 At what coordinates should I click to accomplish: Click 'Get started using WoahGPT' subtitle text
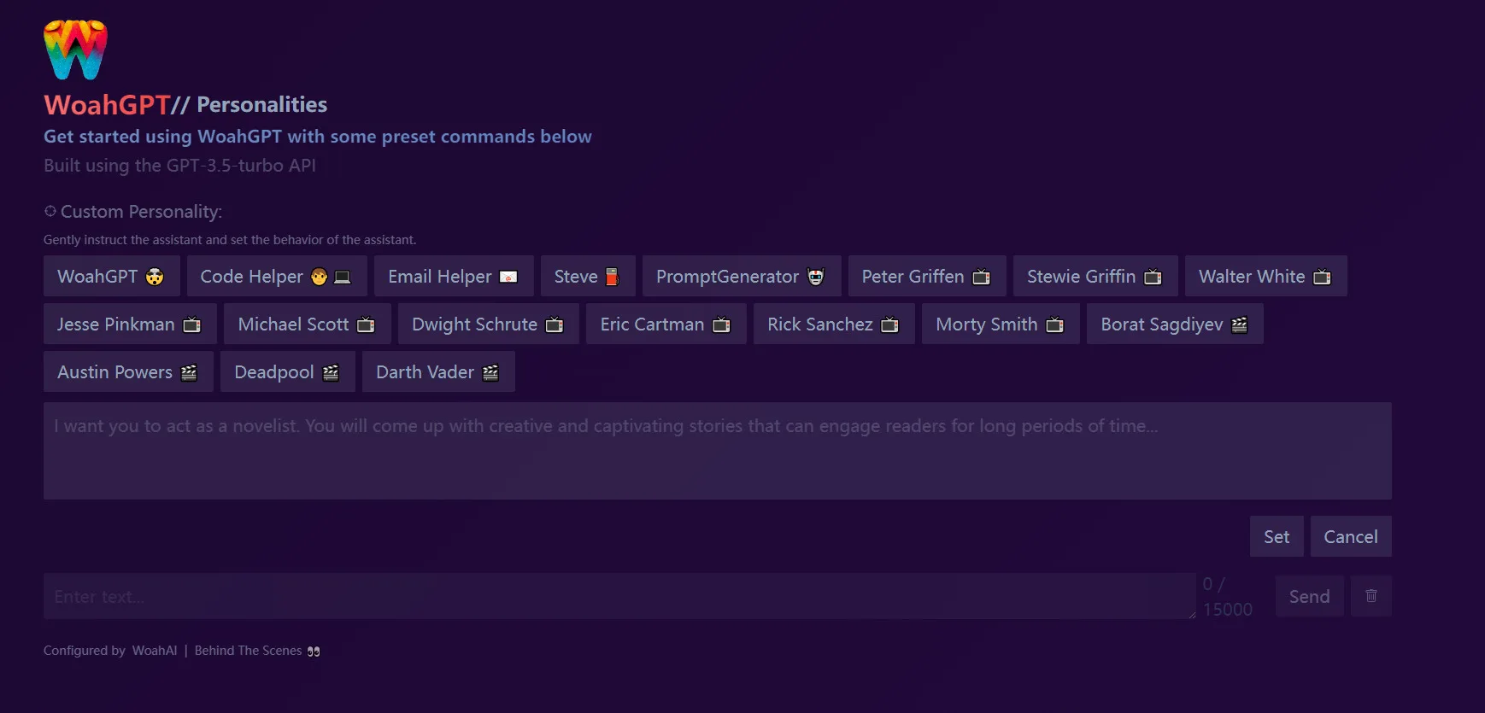pyautogui.click(x=318, y=137)
